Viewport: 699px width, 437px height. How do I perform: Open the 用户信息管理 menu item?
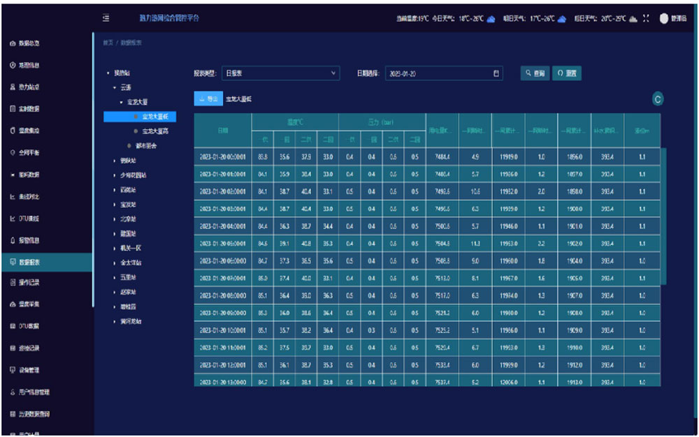(47, 392)
